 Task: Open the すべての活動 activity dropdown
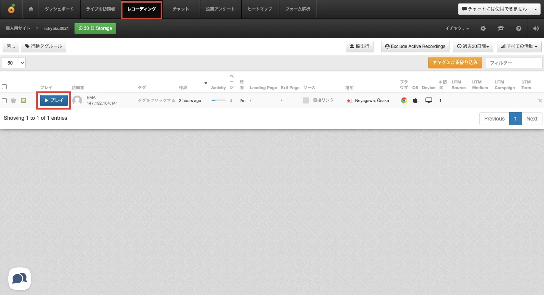tap(519, 46)
